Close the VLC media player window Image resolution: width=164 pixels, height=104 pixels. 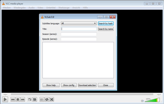pos(159,4)
